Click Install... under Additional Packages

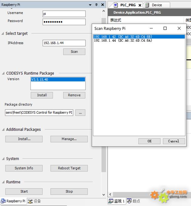24,139
